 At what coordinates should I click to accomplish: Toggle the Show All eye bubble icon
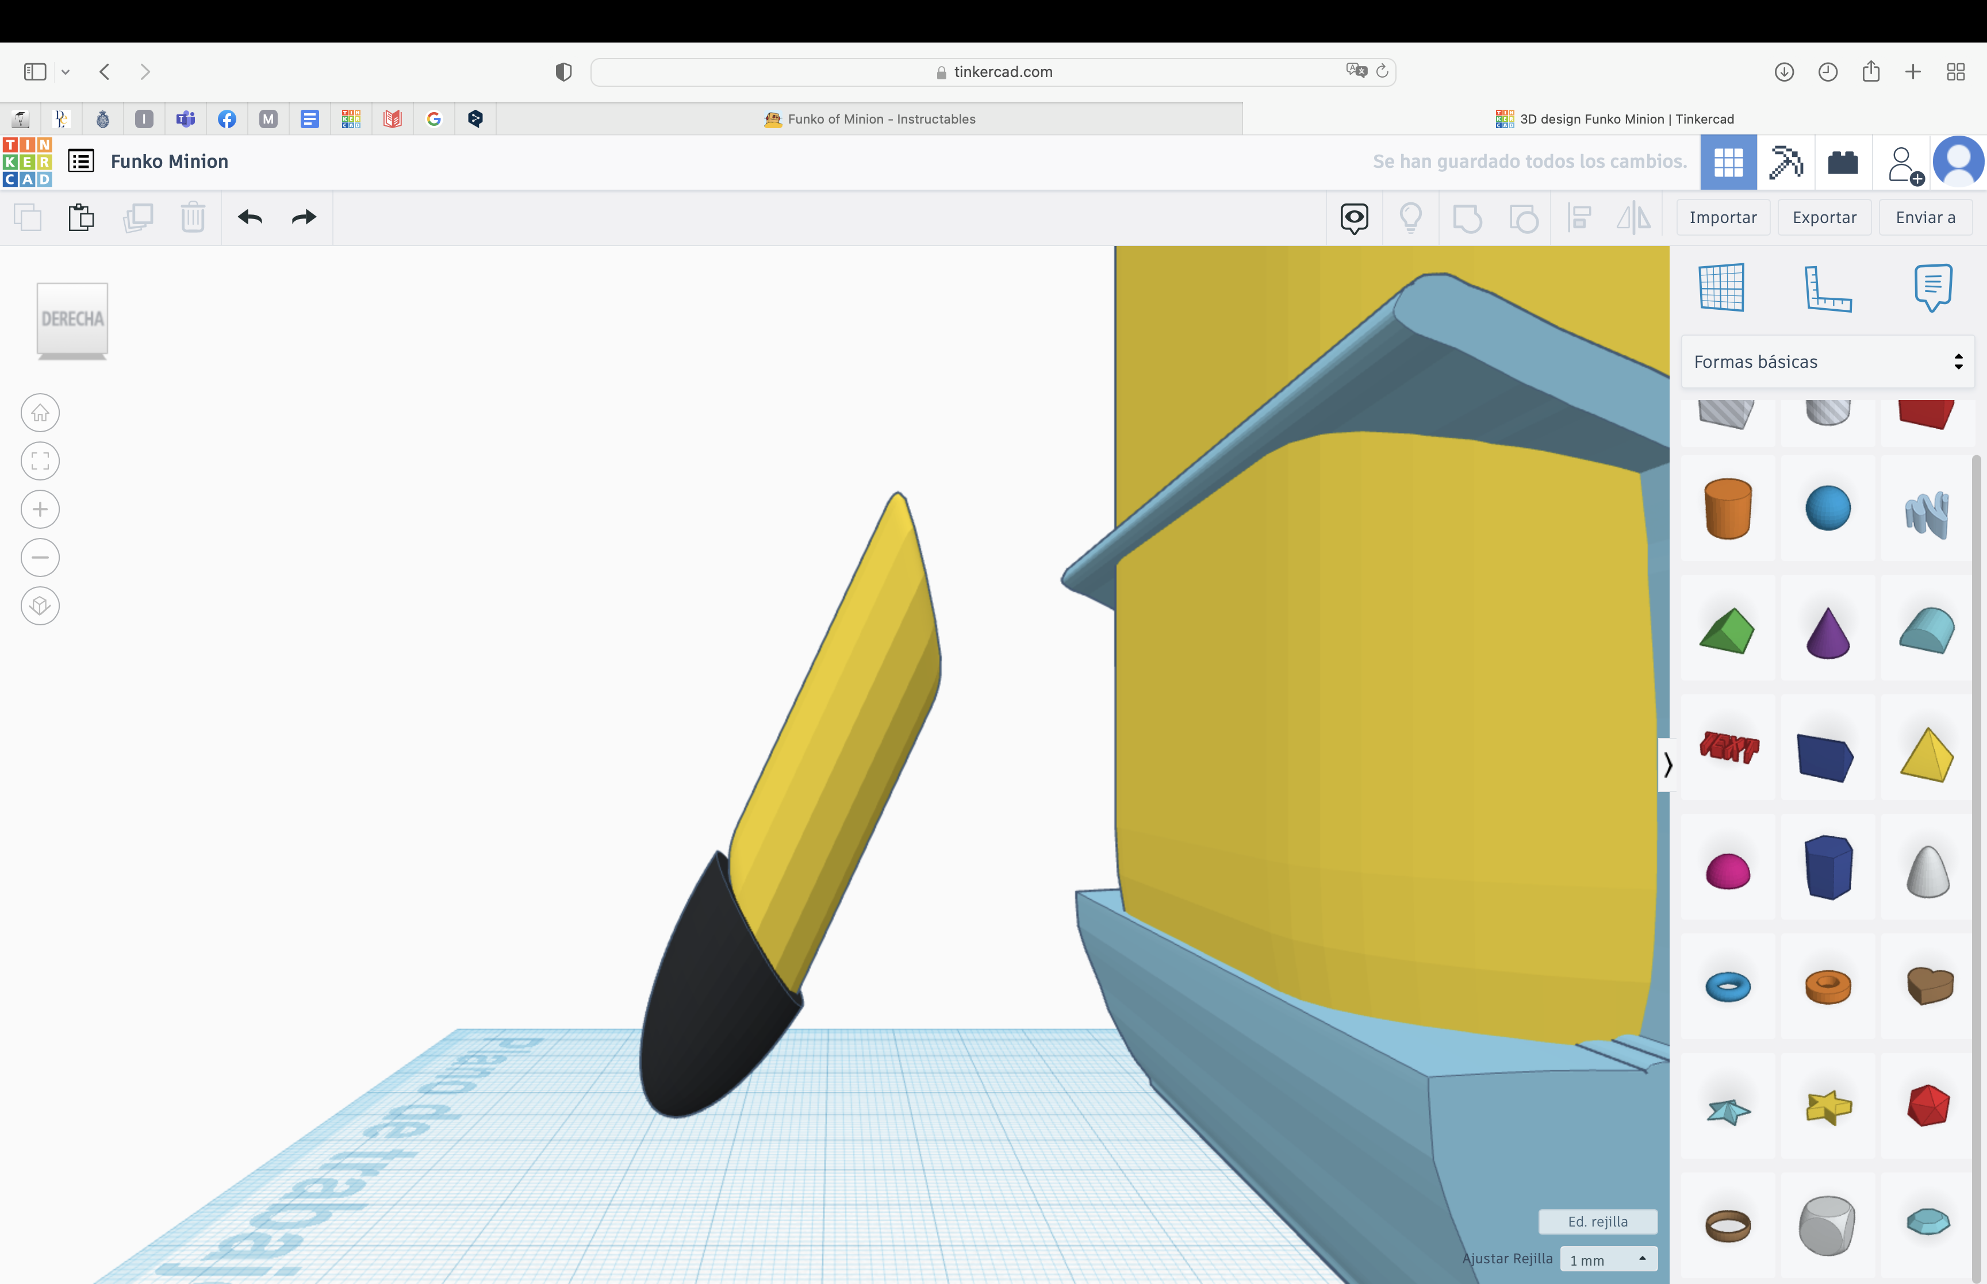pos(1354,218)
